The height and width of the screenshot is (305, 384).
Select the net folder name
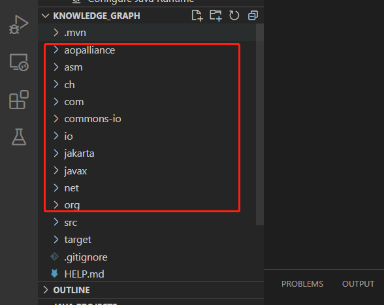click(x=72, y=188)
